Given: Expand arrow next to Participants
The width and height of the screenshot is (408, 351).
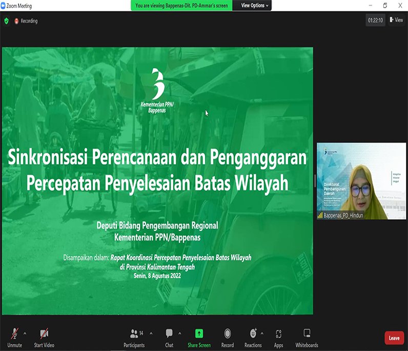Looking at the screenshot, I should [x=151, y=333].
